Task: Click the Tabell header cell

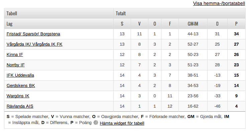Action: pos(59,13)
